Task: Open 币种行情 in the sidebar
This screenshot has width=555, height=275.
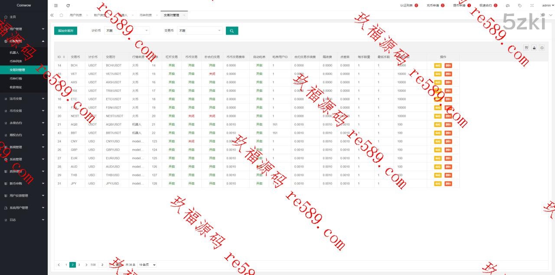Action: pos(16,78)
